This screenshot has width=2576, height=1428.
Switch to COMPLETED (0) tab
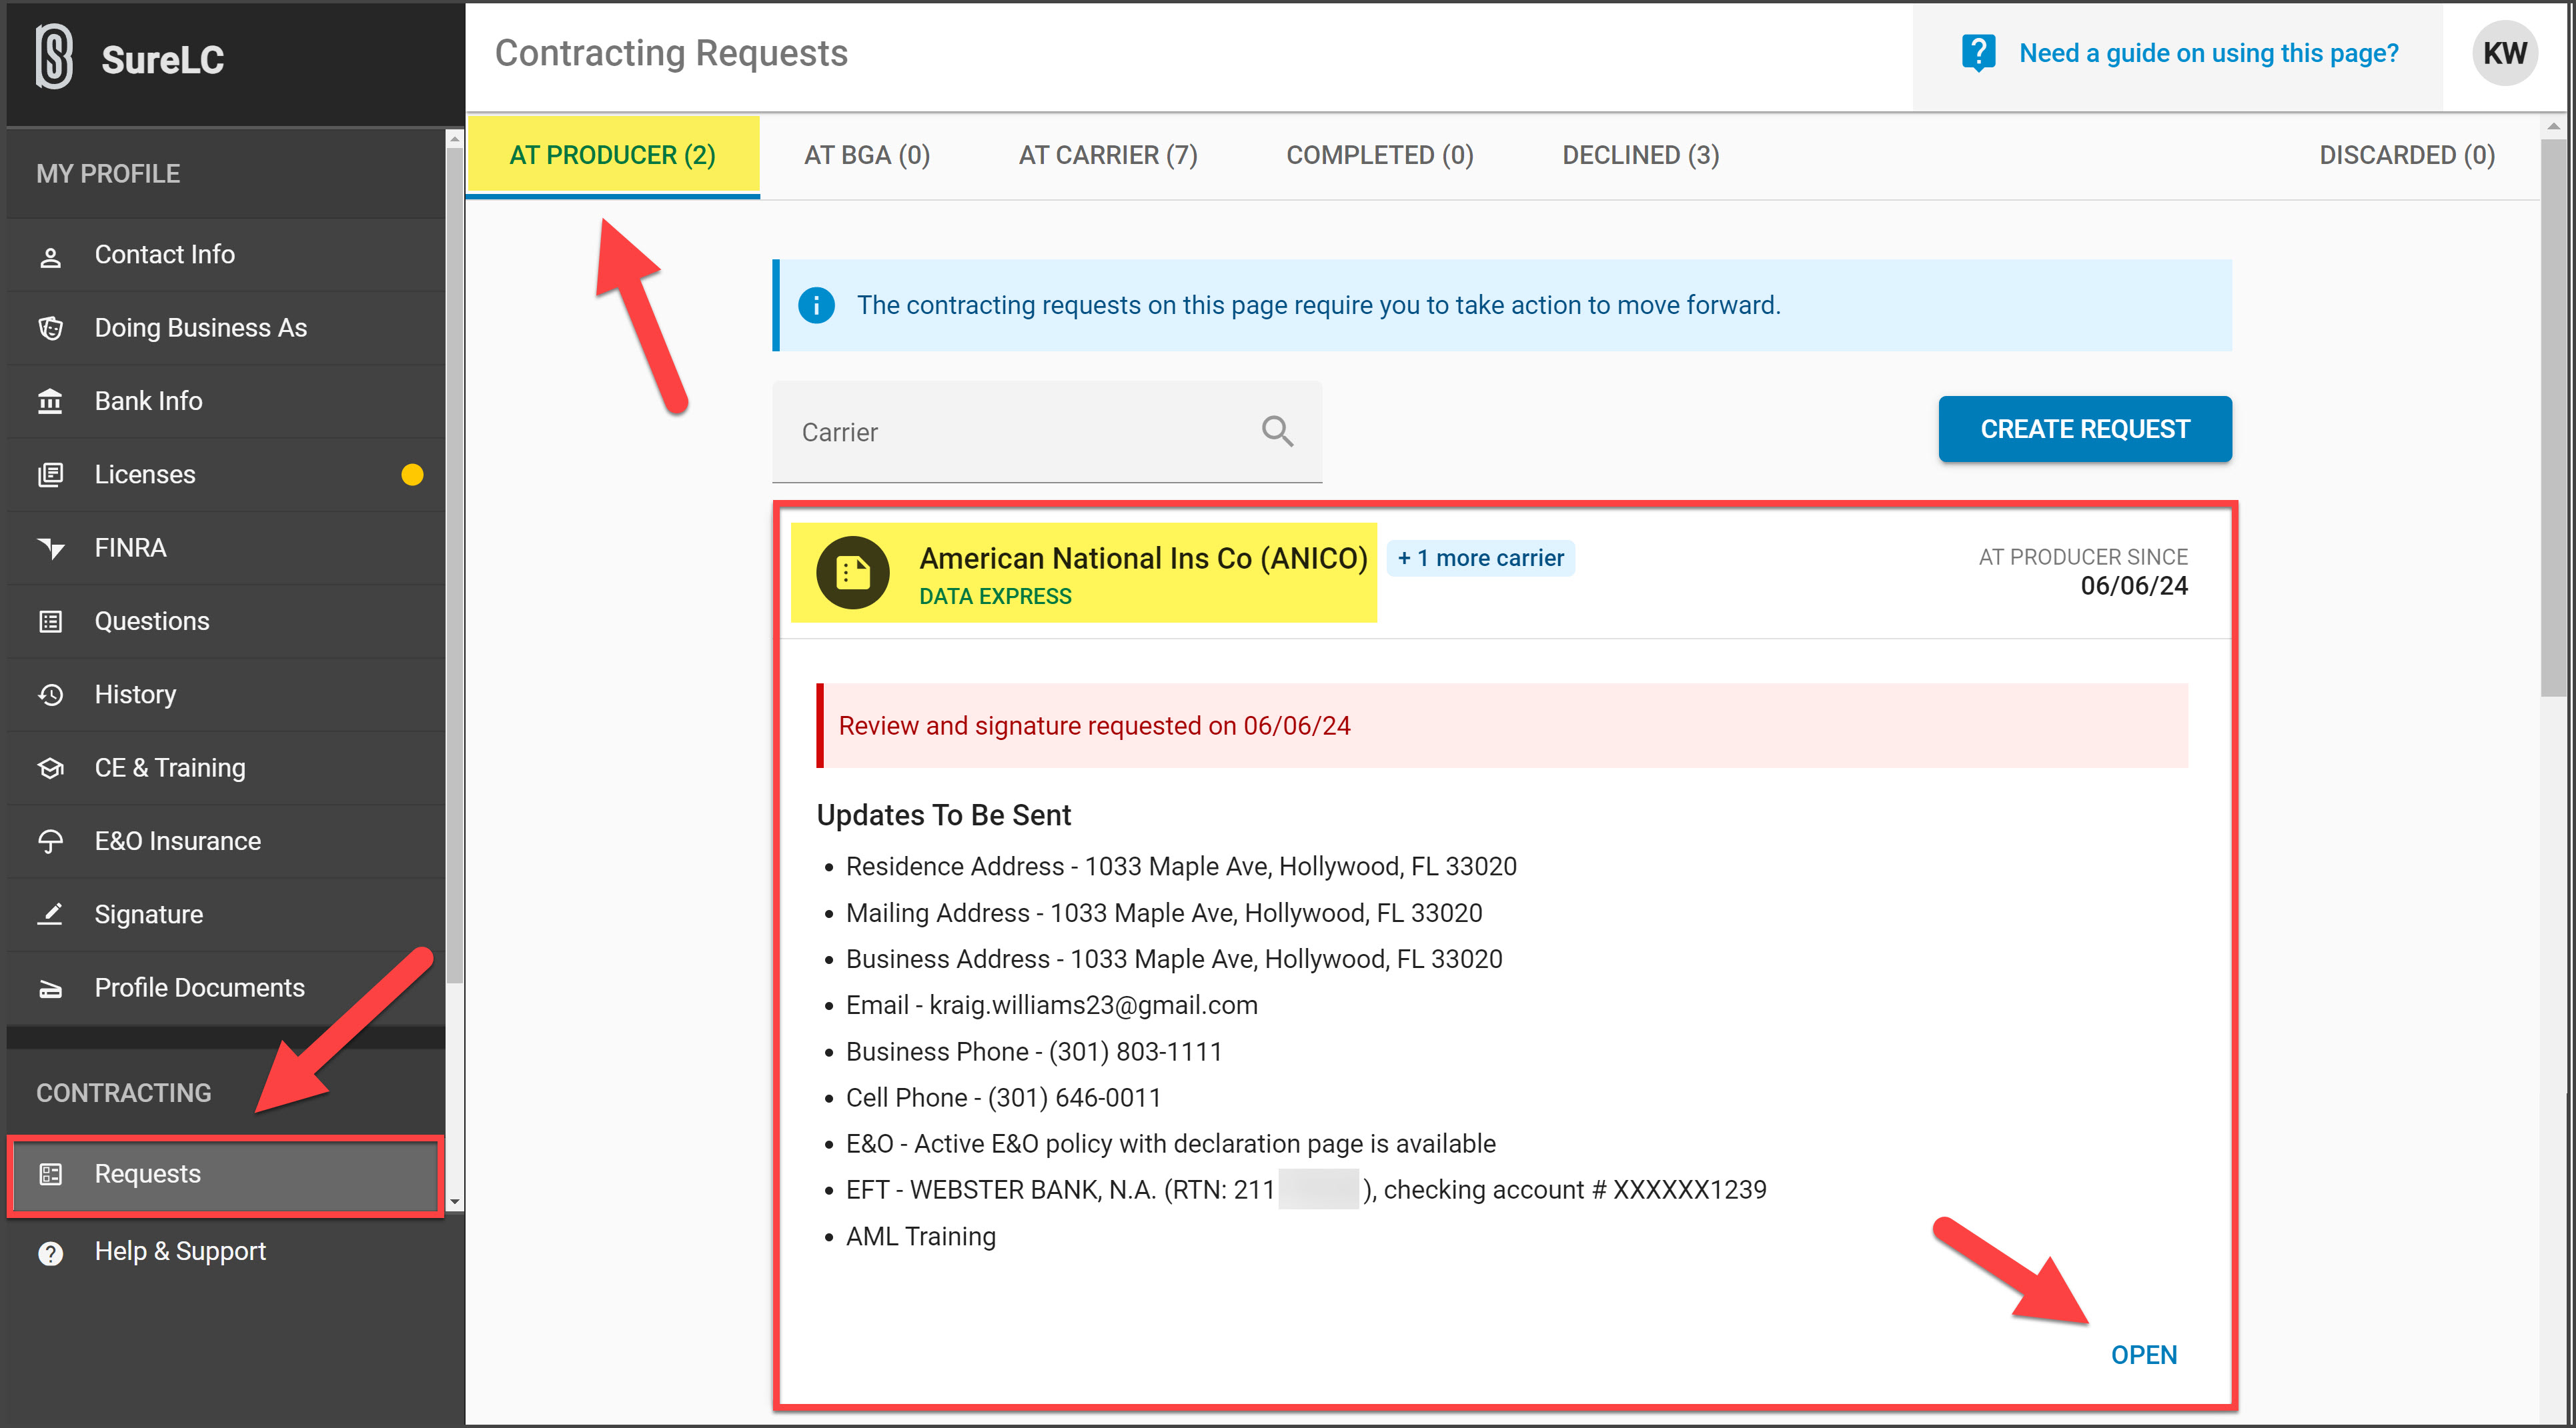tap(1380, 156)
